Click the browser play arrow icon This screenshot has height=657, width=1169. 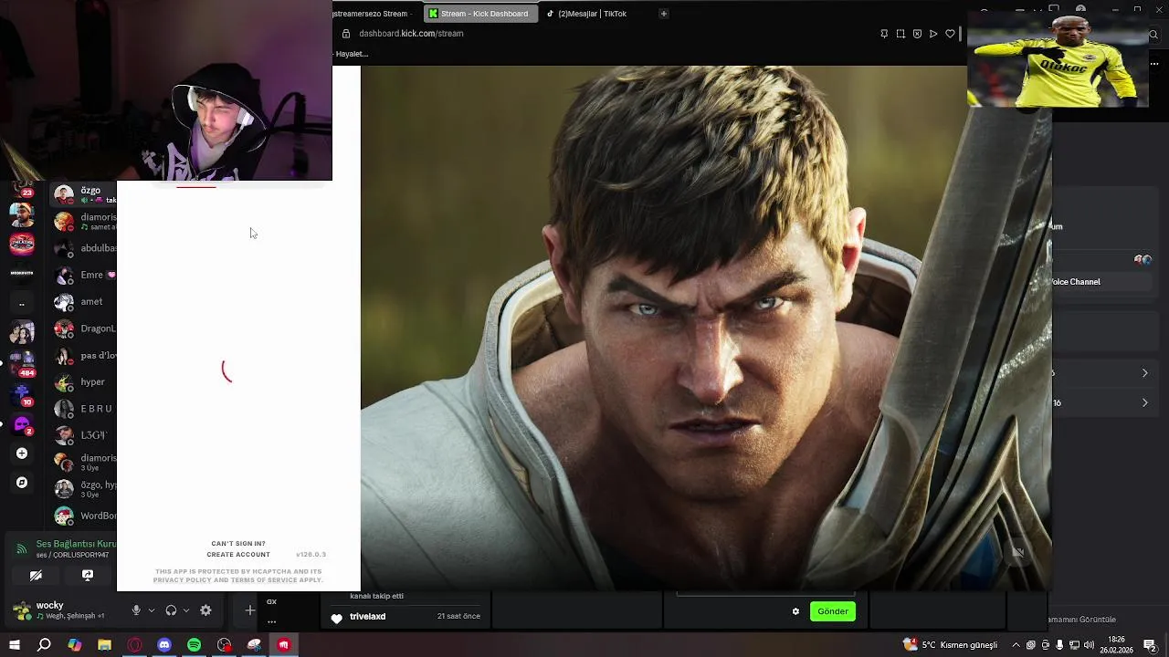[x=933, y=34]
